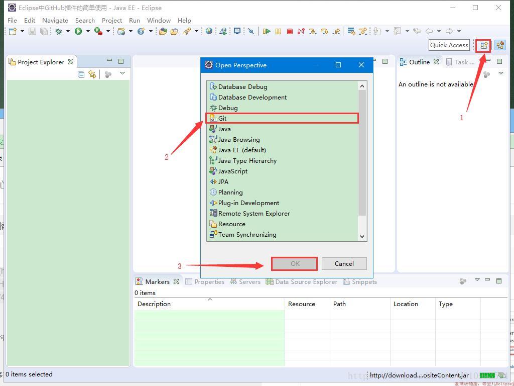Click the Back navigation arrow

(429, 31)
